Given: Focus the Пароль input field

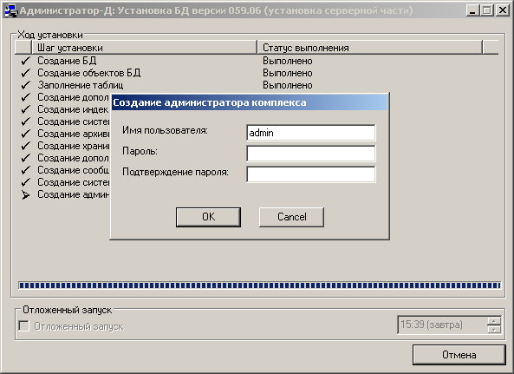Looking at the screenshot, I should click(x=311, y=154).
